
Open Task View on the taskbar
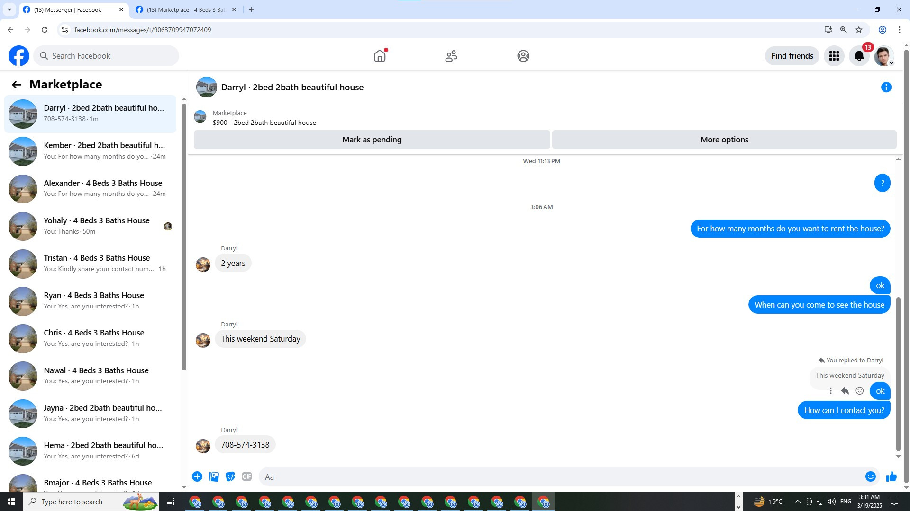(x=171, y=502)
